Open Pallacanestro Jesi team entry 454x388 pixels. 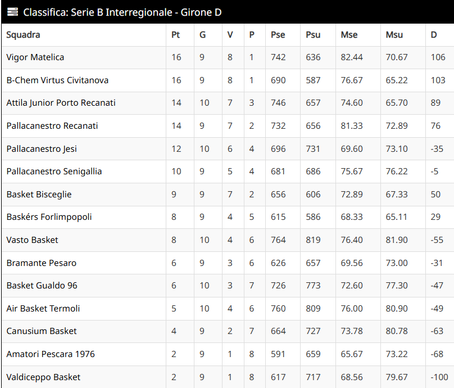[42, 149]
